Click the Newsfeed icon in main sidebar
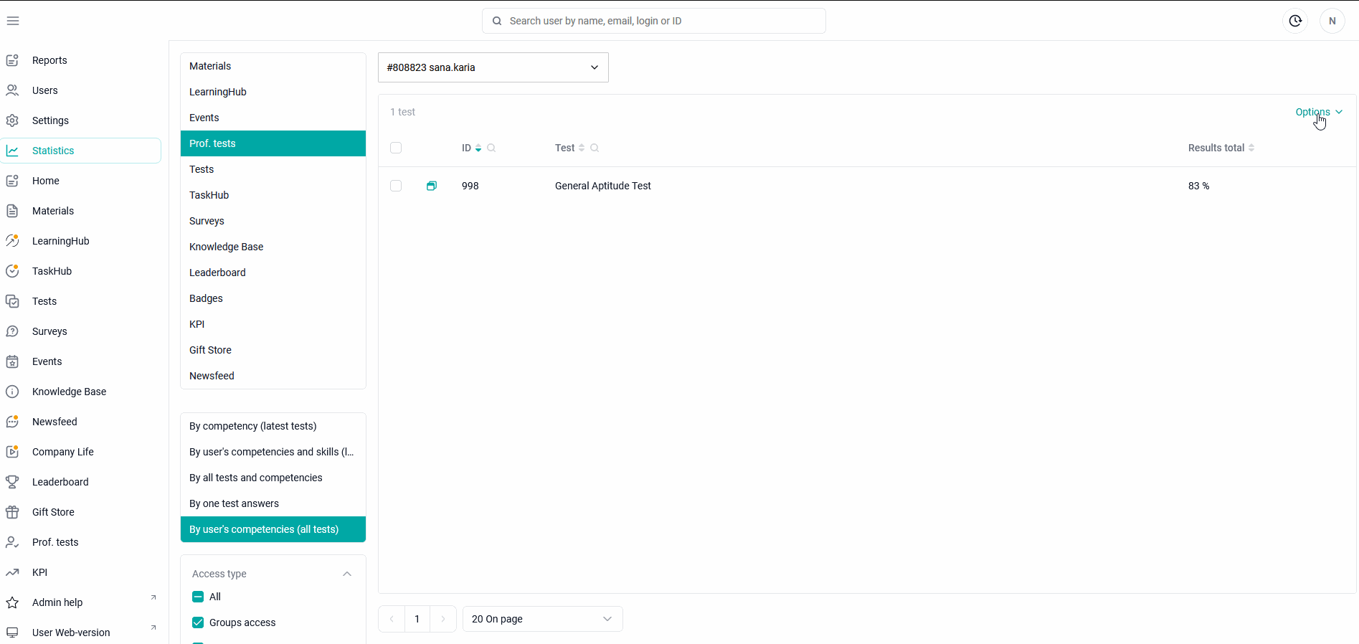1359x644 pixels. pyautogui.click(x=12, y=422)
